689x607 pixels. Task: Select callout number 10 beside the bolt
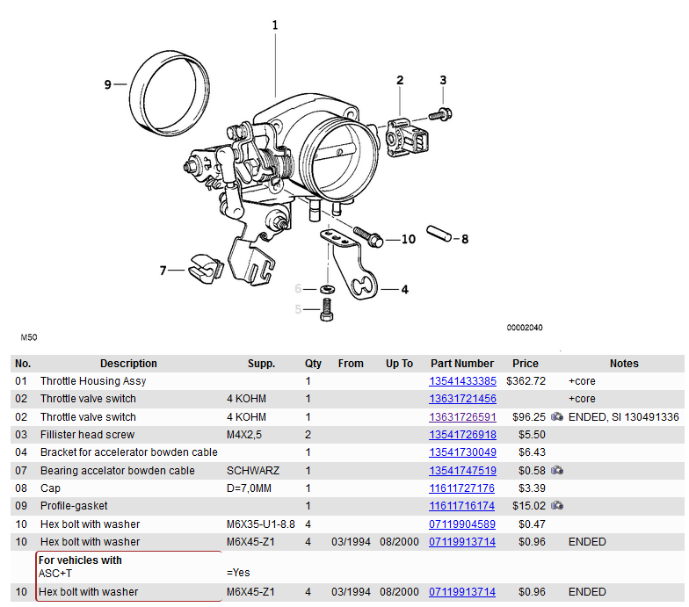(408, 239)
